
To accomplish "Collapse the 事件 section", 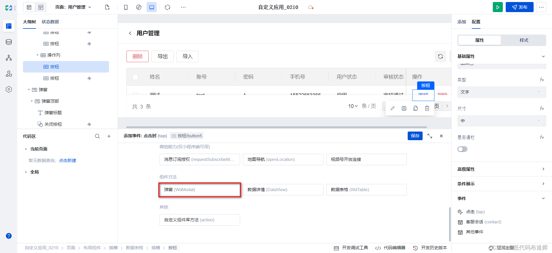I will coord(543,198).
